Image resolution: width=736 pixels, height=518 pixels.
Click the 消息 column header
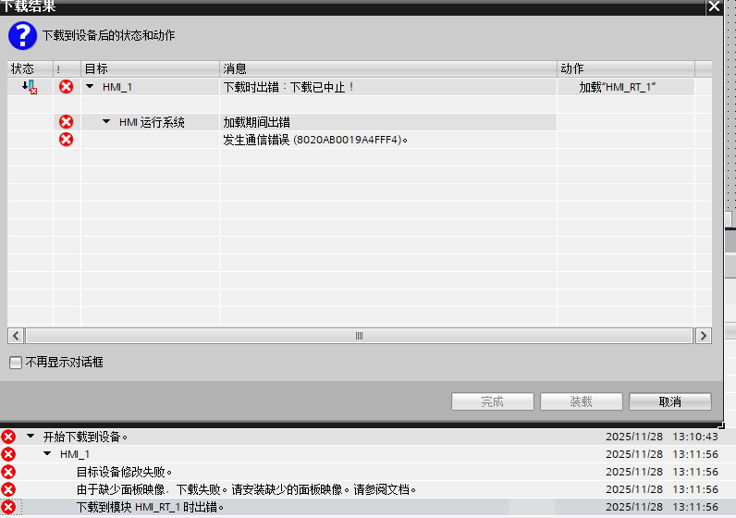tap(388, 69)
